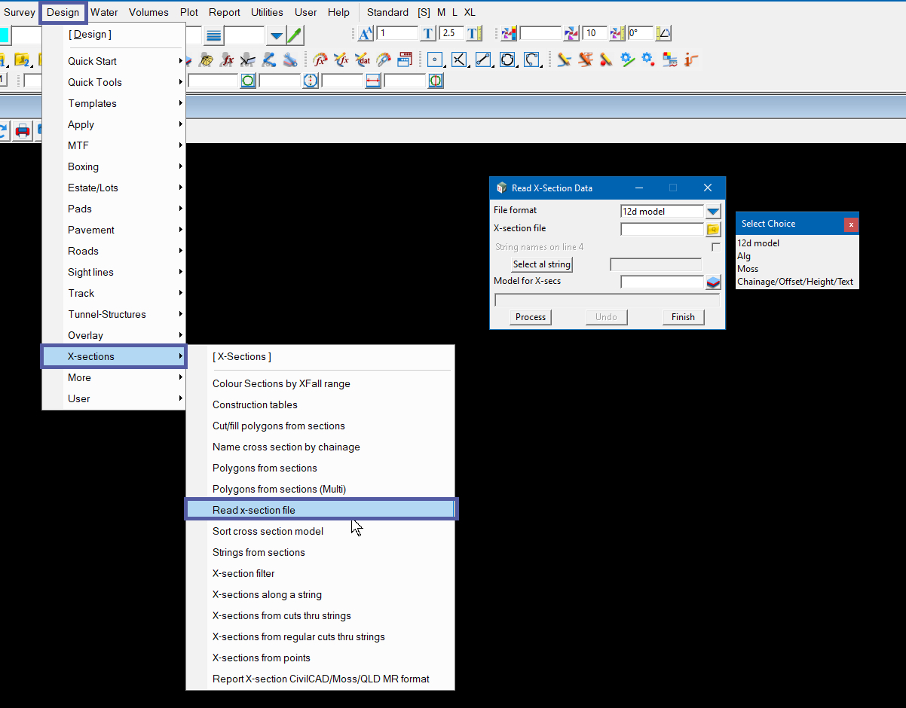Open the Volumes menu
Image resolution: width=906 pixels, height=708 pixels.
149,12
